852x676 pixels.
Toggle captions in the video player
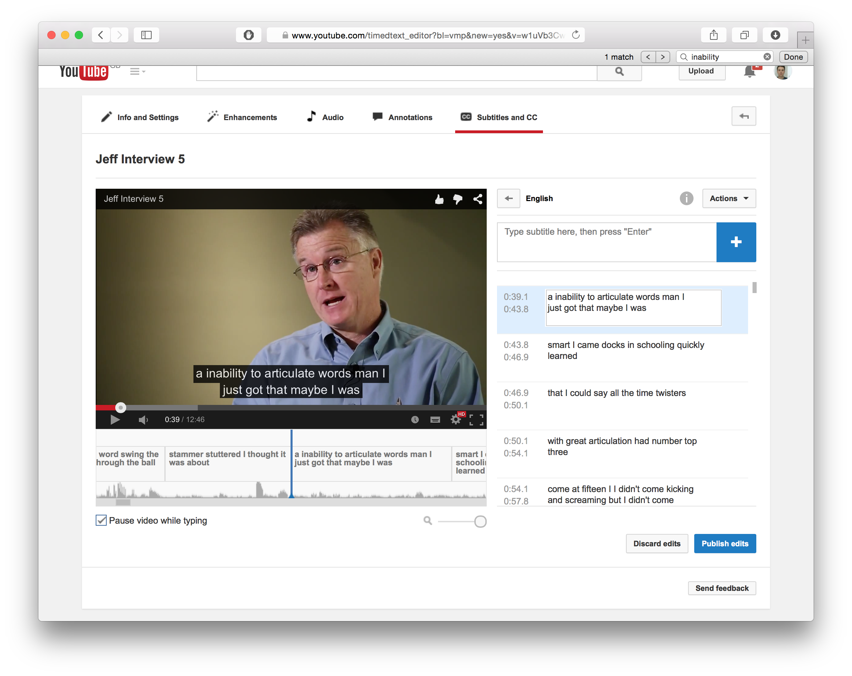[435, 419]
